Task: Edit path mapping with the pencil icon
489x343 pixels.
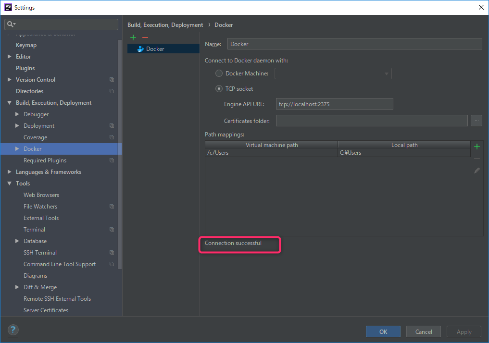Action: tap(477, 171)
